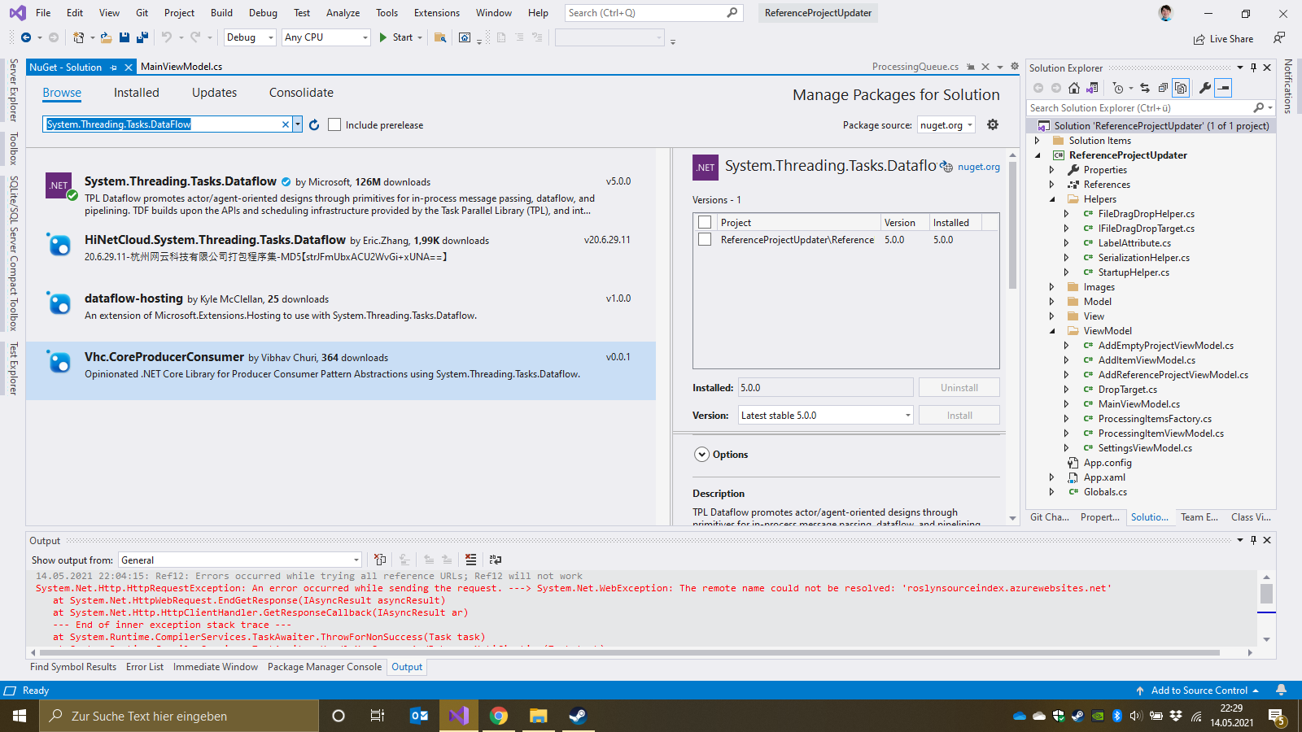Open the Any CPU platform dropdown
The image size is (1302, 732).
(325, 37)
